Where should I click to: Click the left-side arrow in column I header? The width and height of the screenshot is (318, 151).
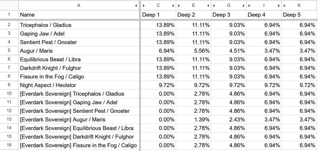pyautogui.click(x=249, y=6)
